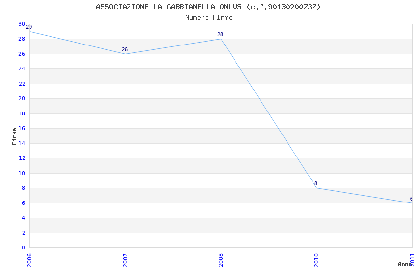Screen dimensions: 417x269
Task: Click the y-axis value 2
Action: coord(23,233)
